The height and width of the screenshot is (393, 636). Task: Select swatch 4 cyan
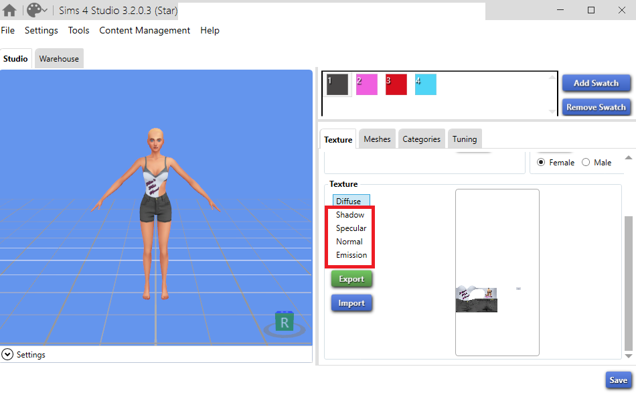tap(426, 84)
